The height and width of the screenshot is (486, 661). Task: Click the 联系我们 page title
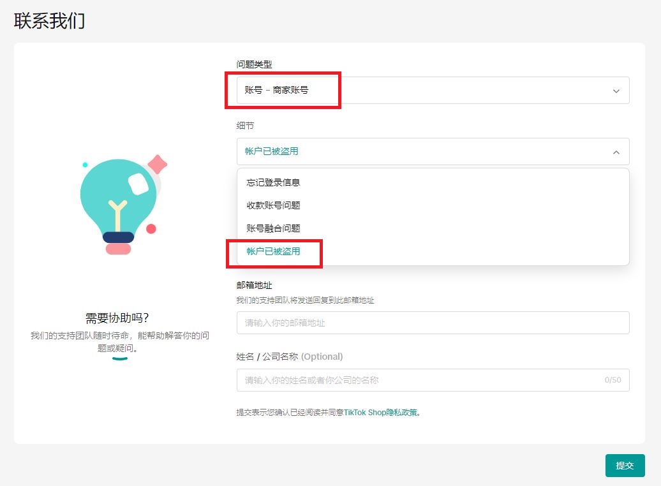point(49,20)
